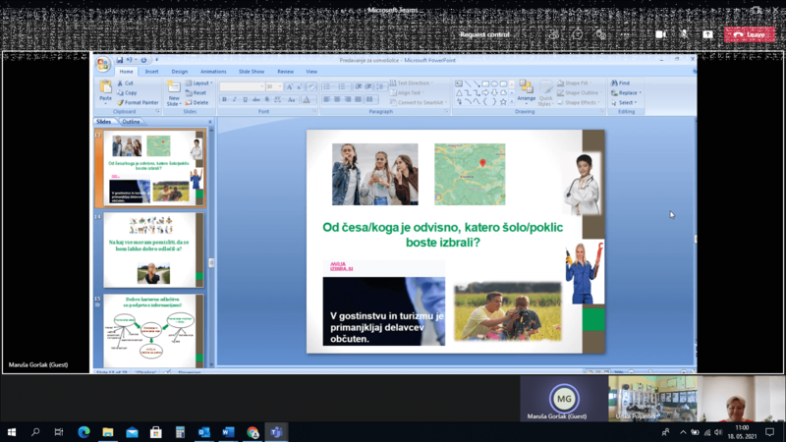
Task: Leave the meeting
Action: click(x=749, y=34)
